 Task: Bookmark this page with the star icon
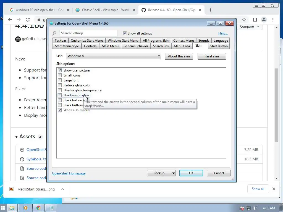click(x=244, y=20)
